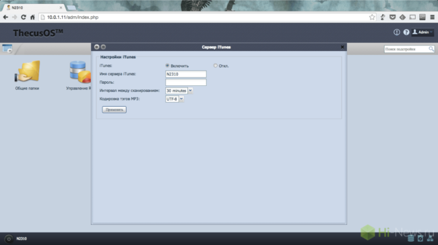Click the control panel icon in the ThecusOS toolbar
This screenshot has height=245, width=438.
7,49
